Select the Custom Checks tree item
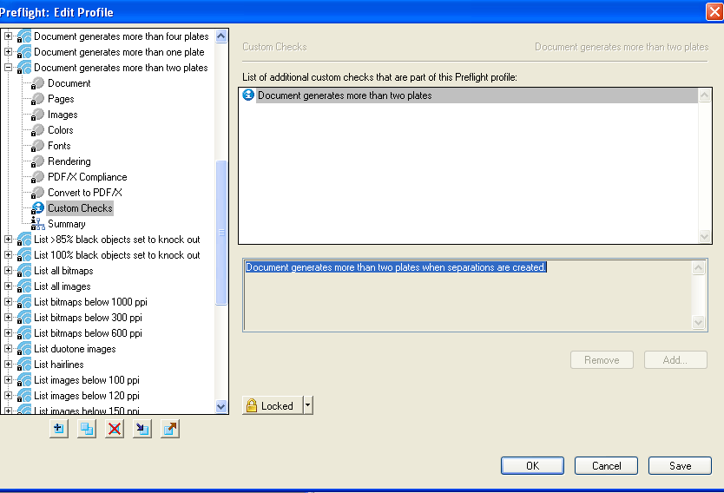 [80, 208]
